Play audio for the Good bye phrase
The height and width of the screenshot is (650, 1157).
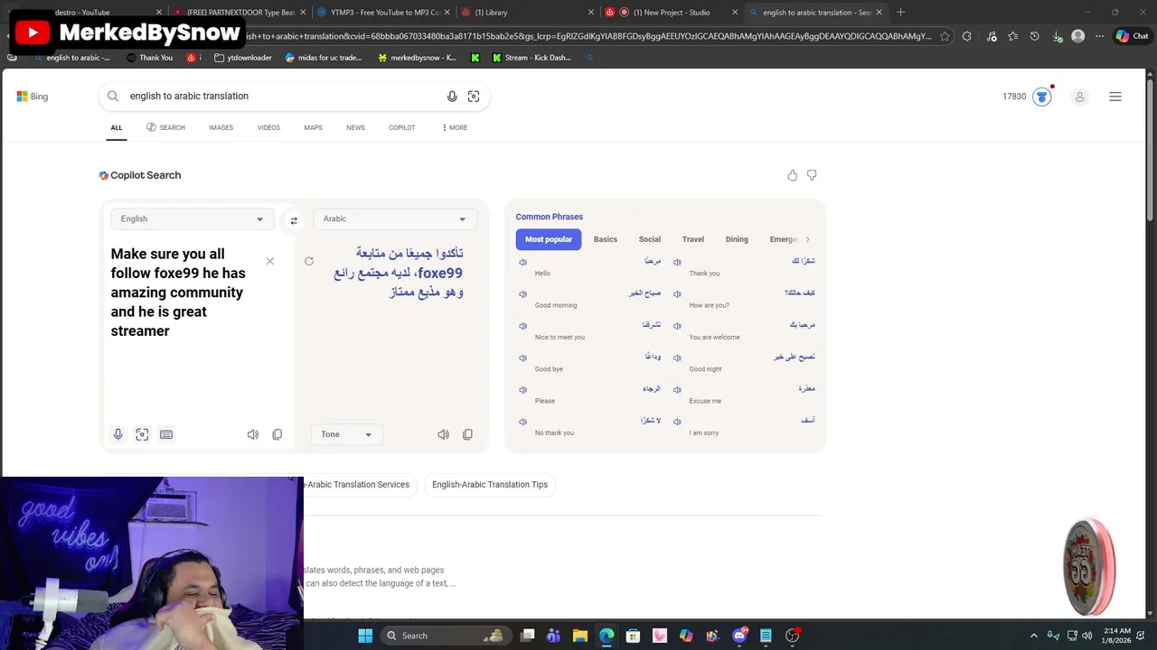[522, 358]
